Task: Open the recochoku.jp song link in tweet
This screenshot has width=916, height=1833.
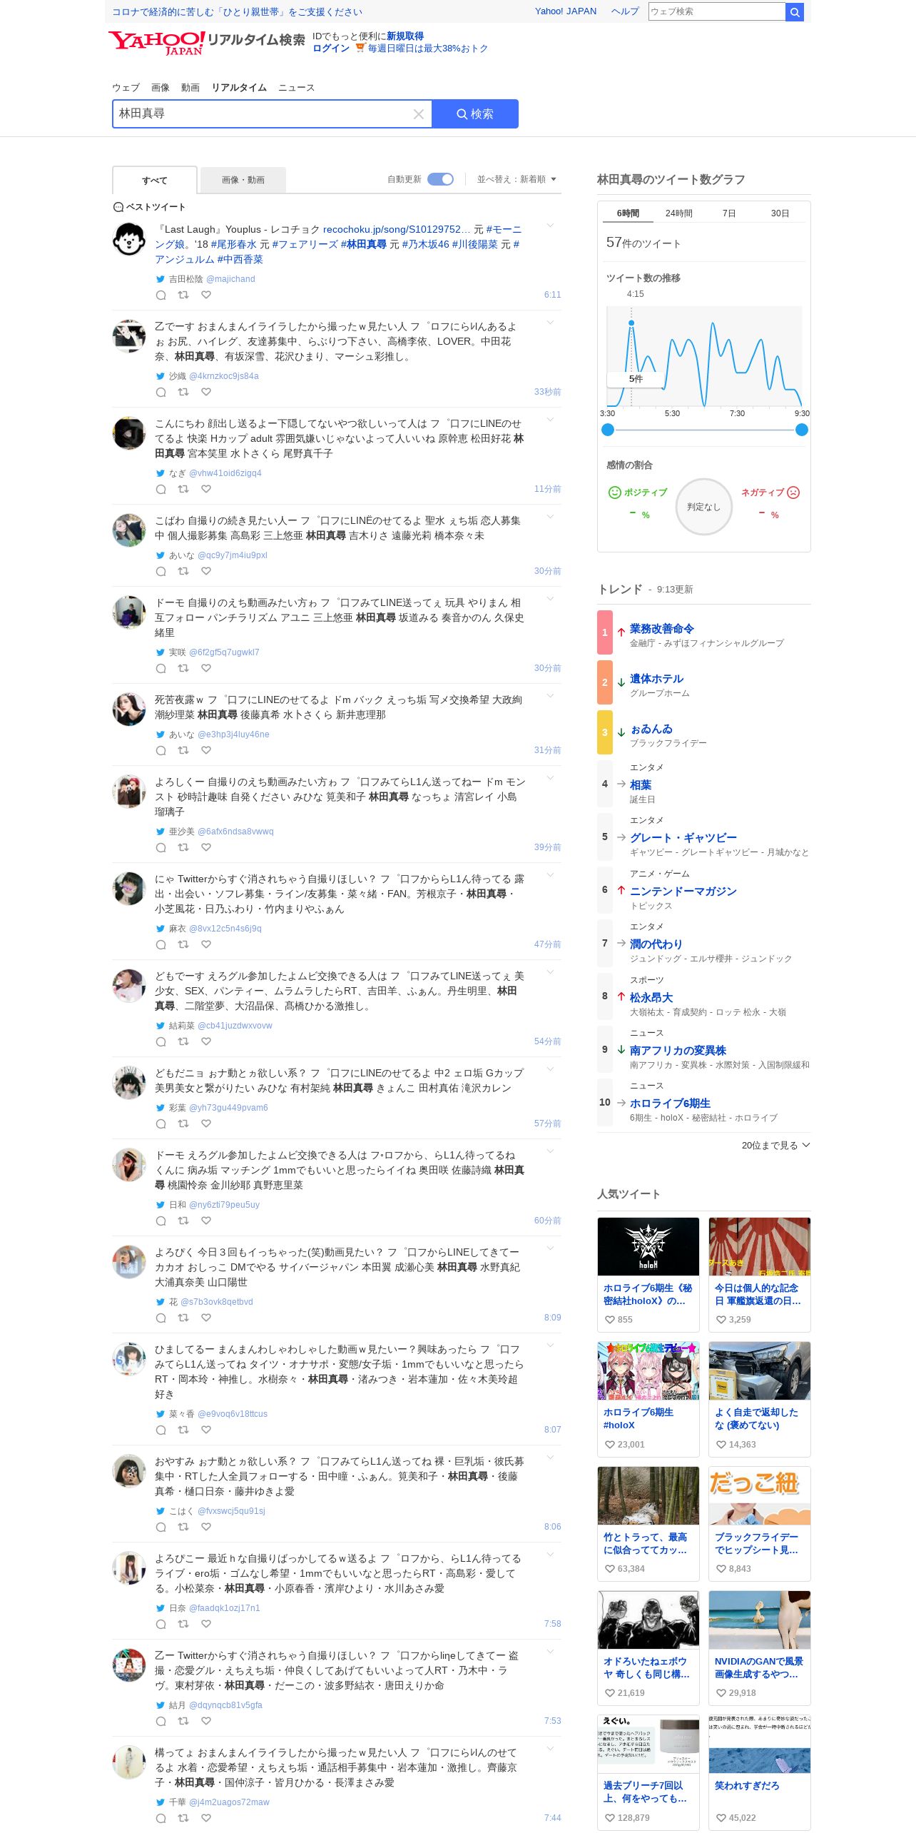Action: (x=397, y=230)
